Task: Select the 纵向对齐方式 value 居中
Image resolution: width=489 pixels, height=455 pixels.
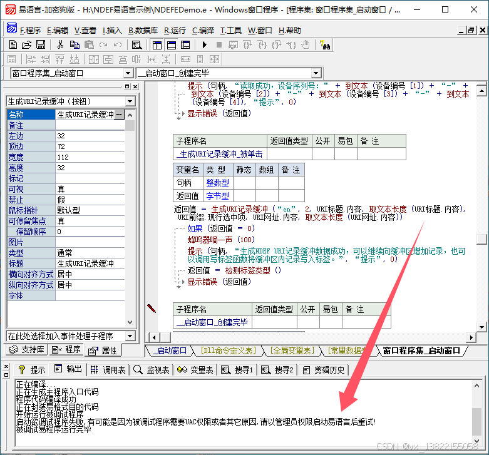Action: pyautogui.click(x=90, y=285)
